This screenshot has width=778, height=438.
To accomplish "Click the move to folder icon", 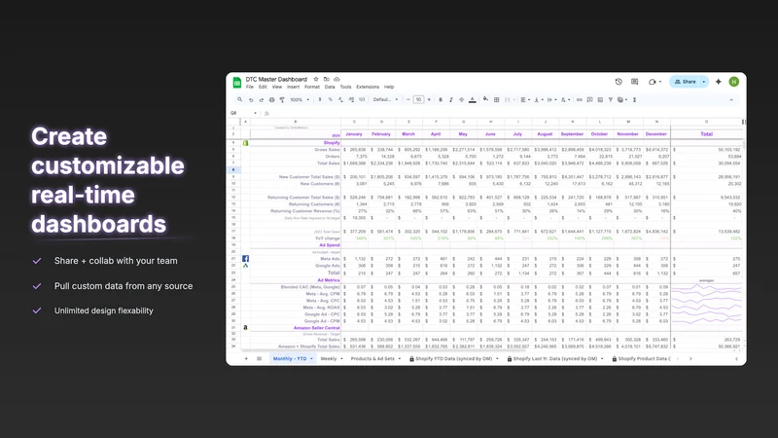I will (x=327, y=79).
